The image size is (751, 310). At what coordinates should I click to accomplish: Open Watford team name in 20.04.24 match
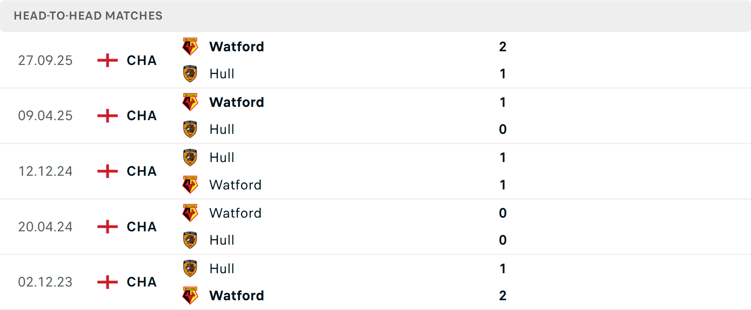pos(235,213)
